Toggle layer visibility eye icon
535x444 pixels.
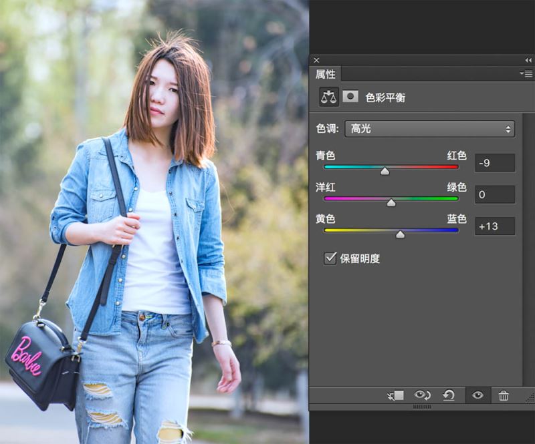[x=477, y=395]
